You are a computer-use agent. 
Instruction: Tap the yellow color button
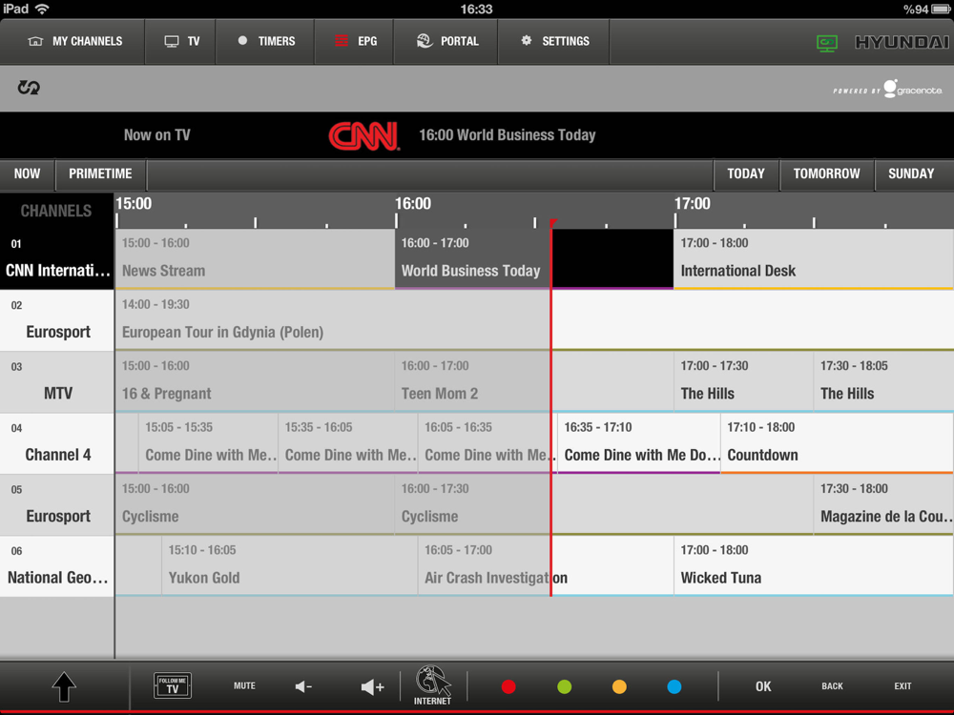[x=619, y=687]
